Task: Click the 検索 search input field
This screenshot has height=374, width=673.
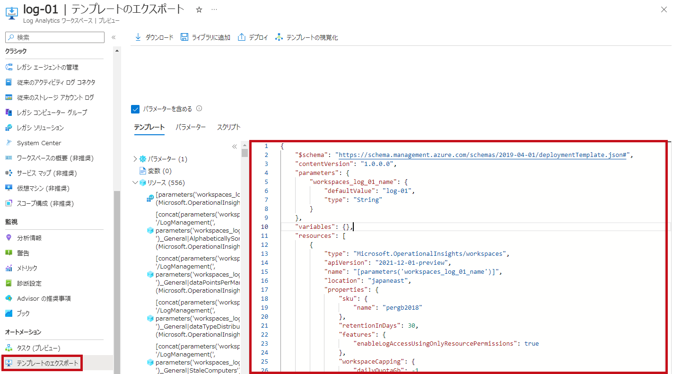Action: [54, 37]
